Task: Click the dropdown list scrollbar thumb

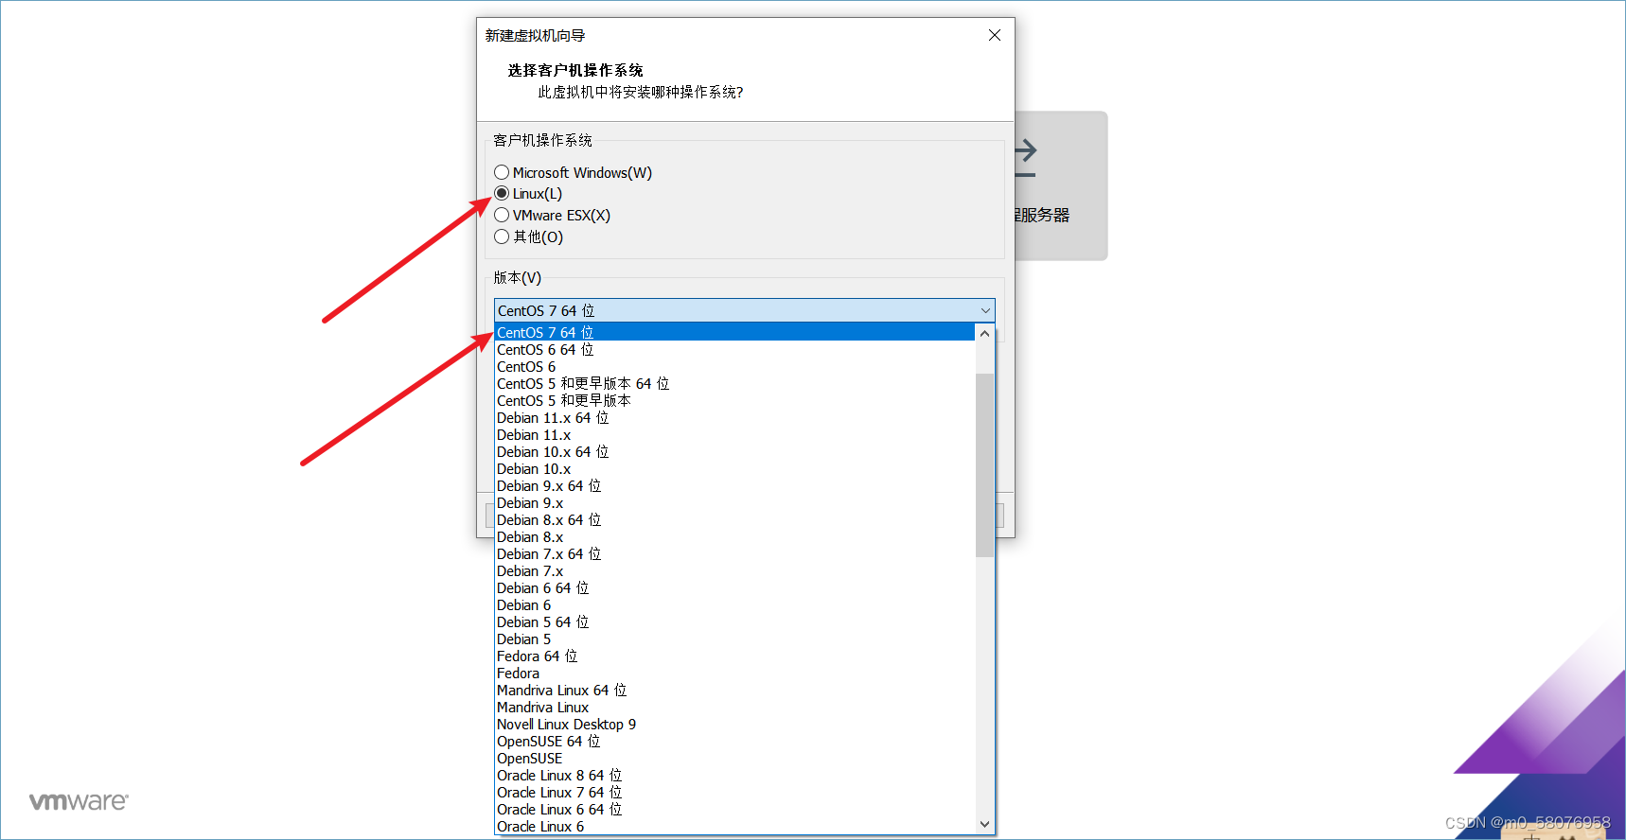Action: pos(984,464)
